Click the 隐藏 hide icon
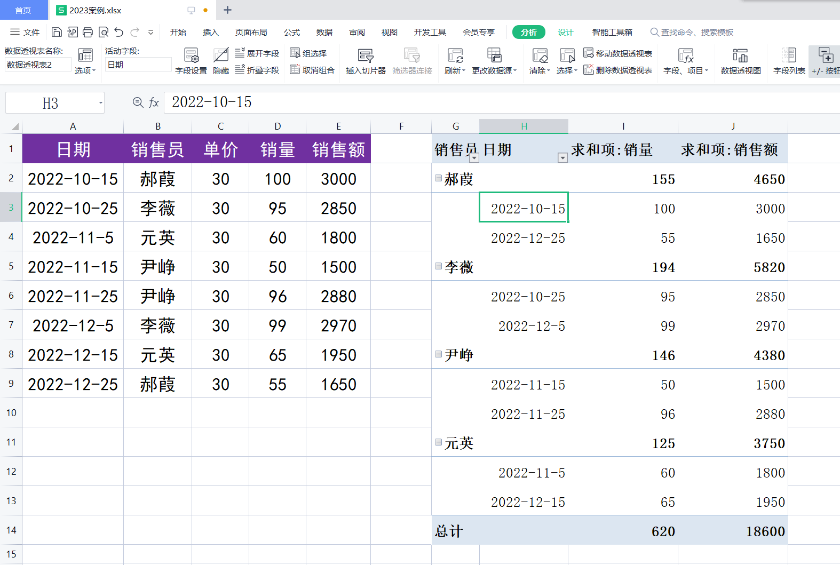The width and height of the screenshot is (840, 565). [x=221, y=61]
